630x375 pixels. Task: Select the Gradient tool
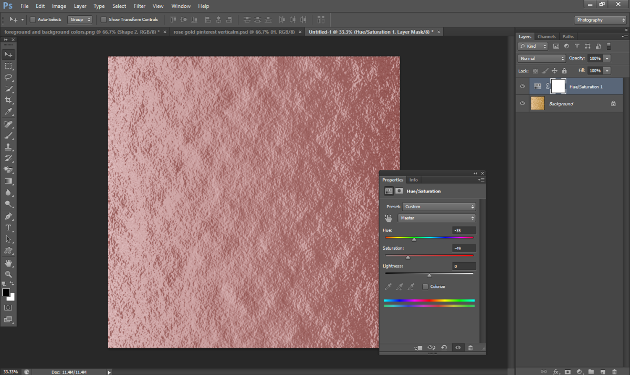click(8, 181)
